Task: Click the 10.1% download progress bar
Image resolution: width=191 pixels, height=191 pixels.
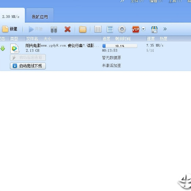Action: (x=120, y=46)
